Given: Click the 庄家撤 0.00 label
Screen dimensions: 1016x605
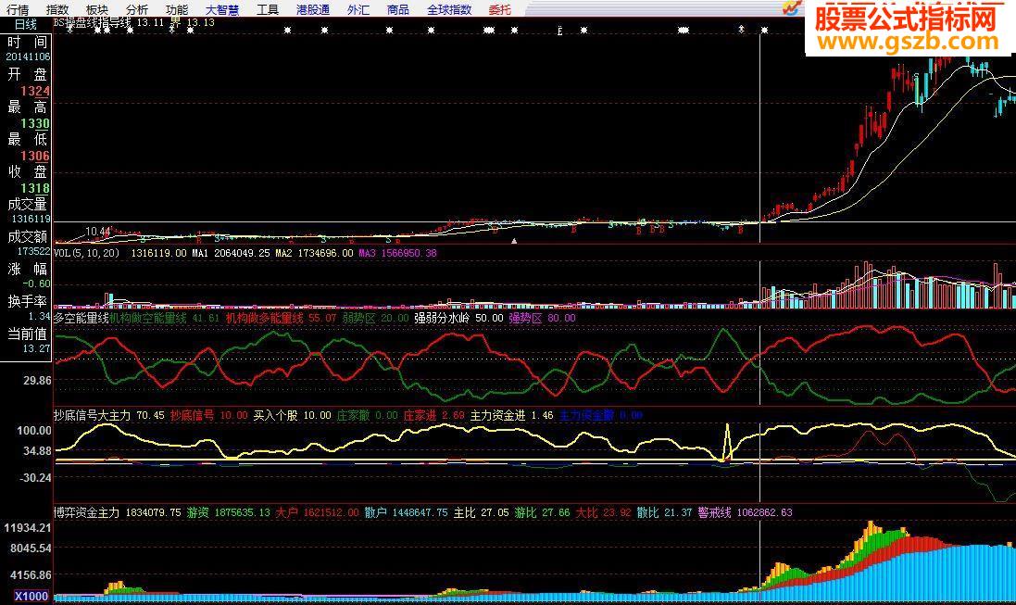Looking at the screenshot, I should [368, 415].
